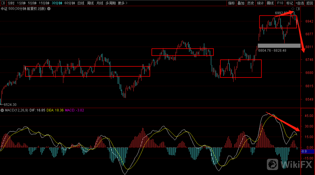Expand the 中证500 chart settings dropdown

49,9
